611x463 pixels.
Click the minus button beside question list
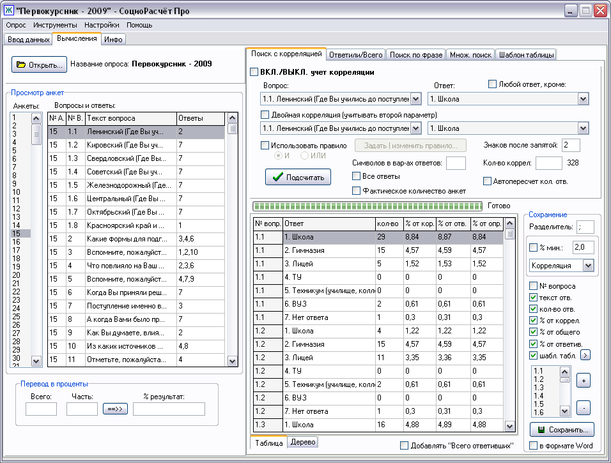[x=582, y=407]
